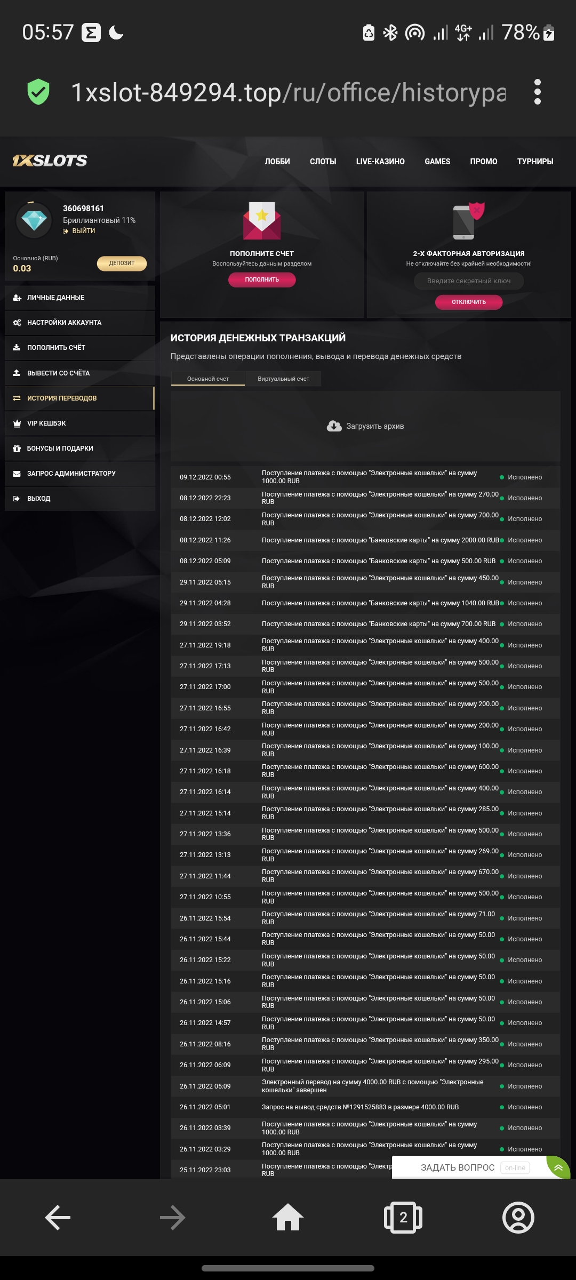Image resolution: width=576 pixels, height=1280 pixels.
Task: Click the yellow ДЕПОЗИТ button
Action: pos(122,263)
